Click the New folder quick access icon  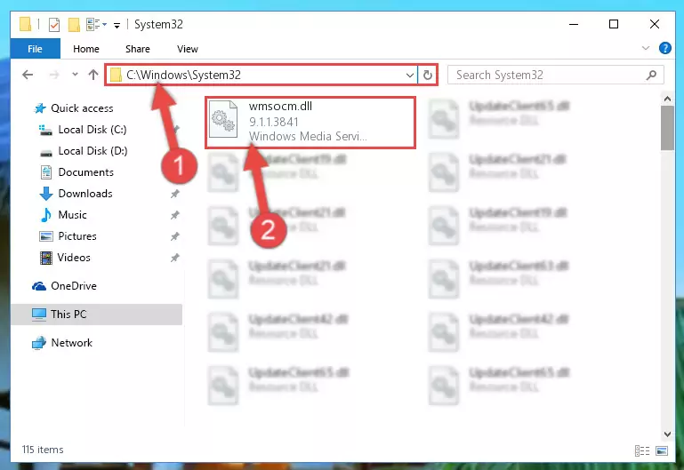click(x=74, y=25)
